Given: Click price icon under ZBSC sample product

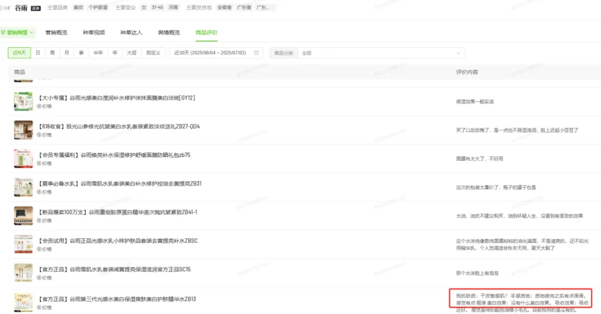Looking at the screenshot, I should coord(39,249).
